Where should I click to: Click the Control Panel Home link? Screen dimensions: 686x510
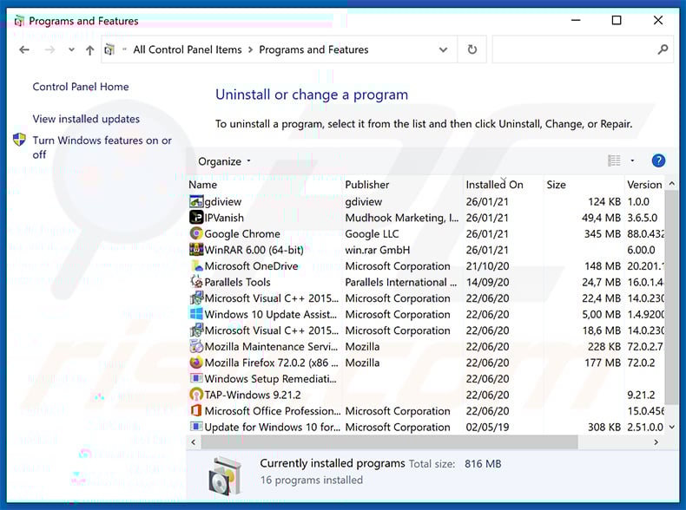coord(81,87)
